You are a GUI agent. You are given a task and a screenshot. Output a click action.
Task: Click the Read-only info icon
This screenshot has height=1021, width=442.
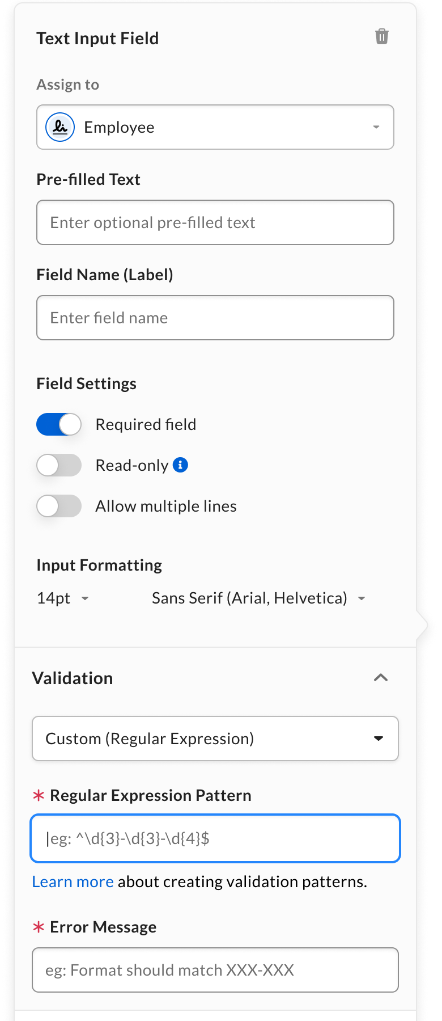click(180, 465)
